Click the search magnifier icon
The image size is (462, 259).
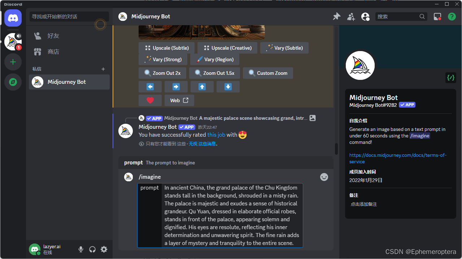point(422,17)
